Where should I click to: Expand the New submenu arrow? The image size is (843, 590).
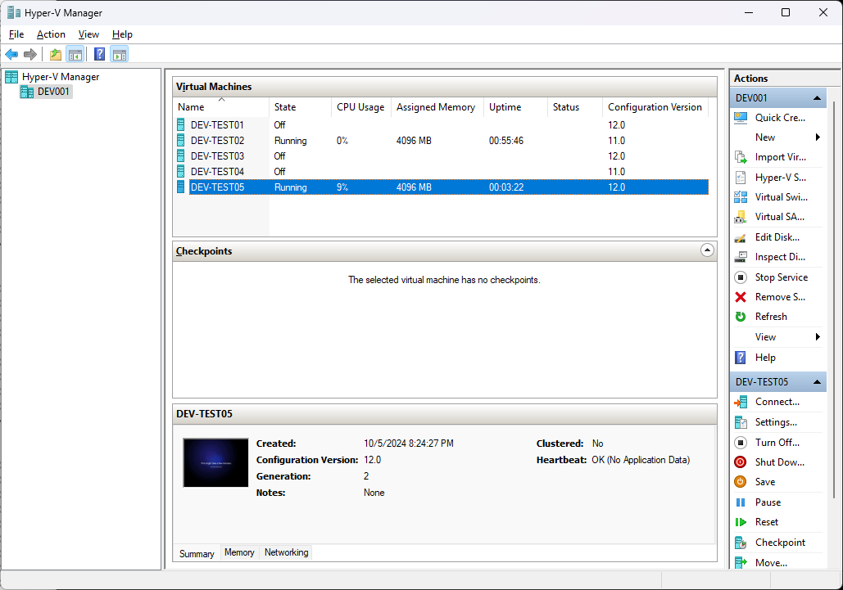pos(818,137)
